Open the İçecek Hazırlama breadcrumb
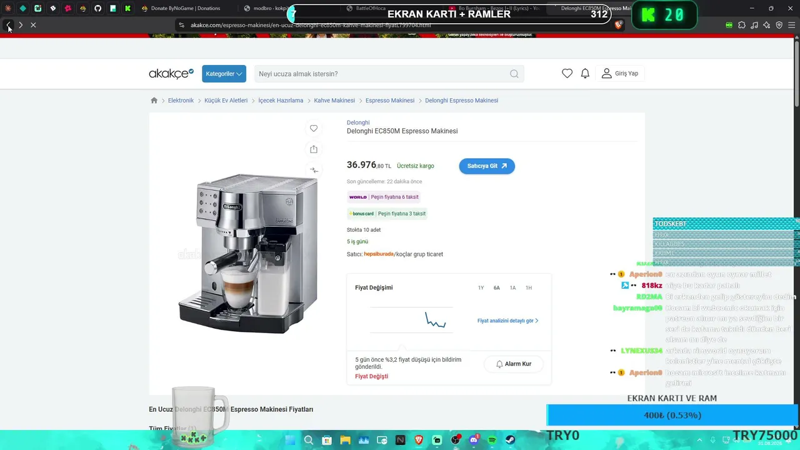The image size is (800, 450). tap(281, 101)
